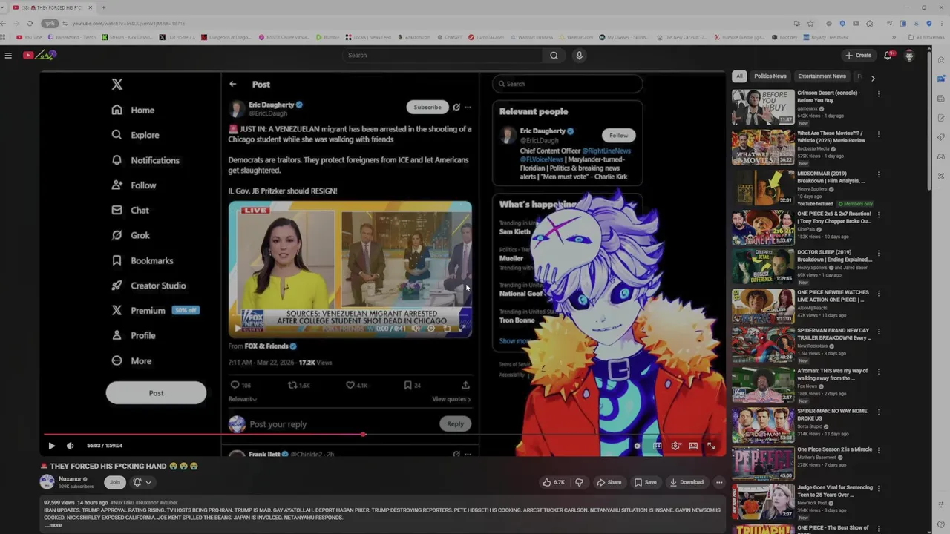Join the Nuxanor channel membership

click(114, 482)
